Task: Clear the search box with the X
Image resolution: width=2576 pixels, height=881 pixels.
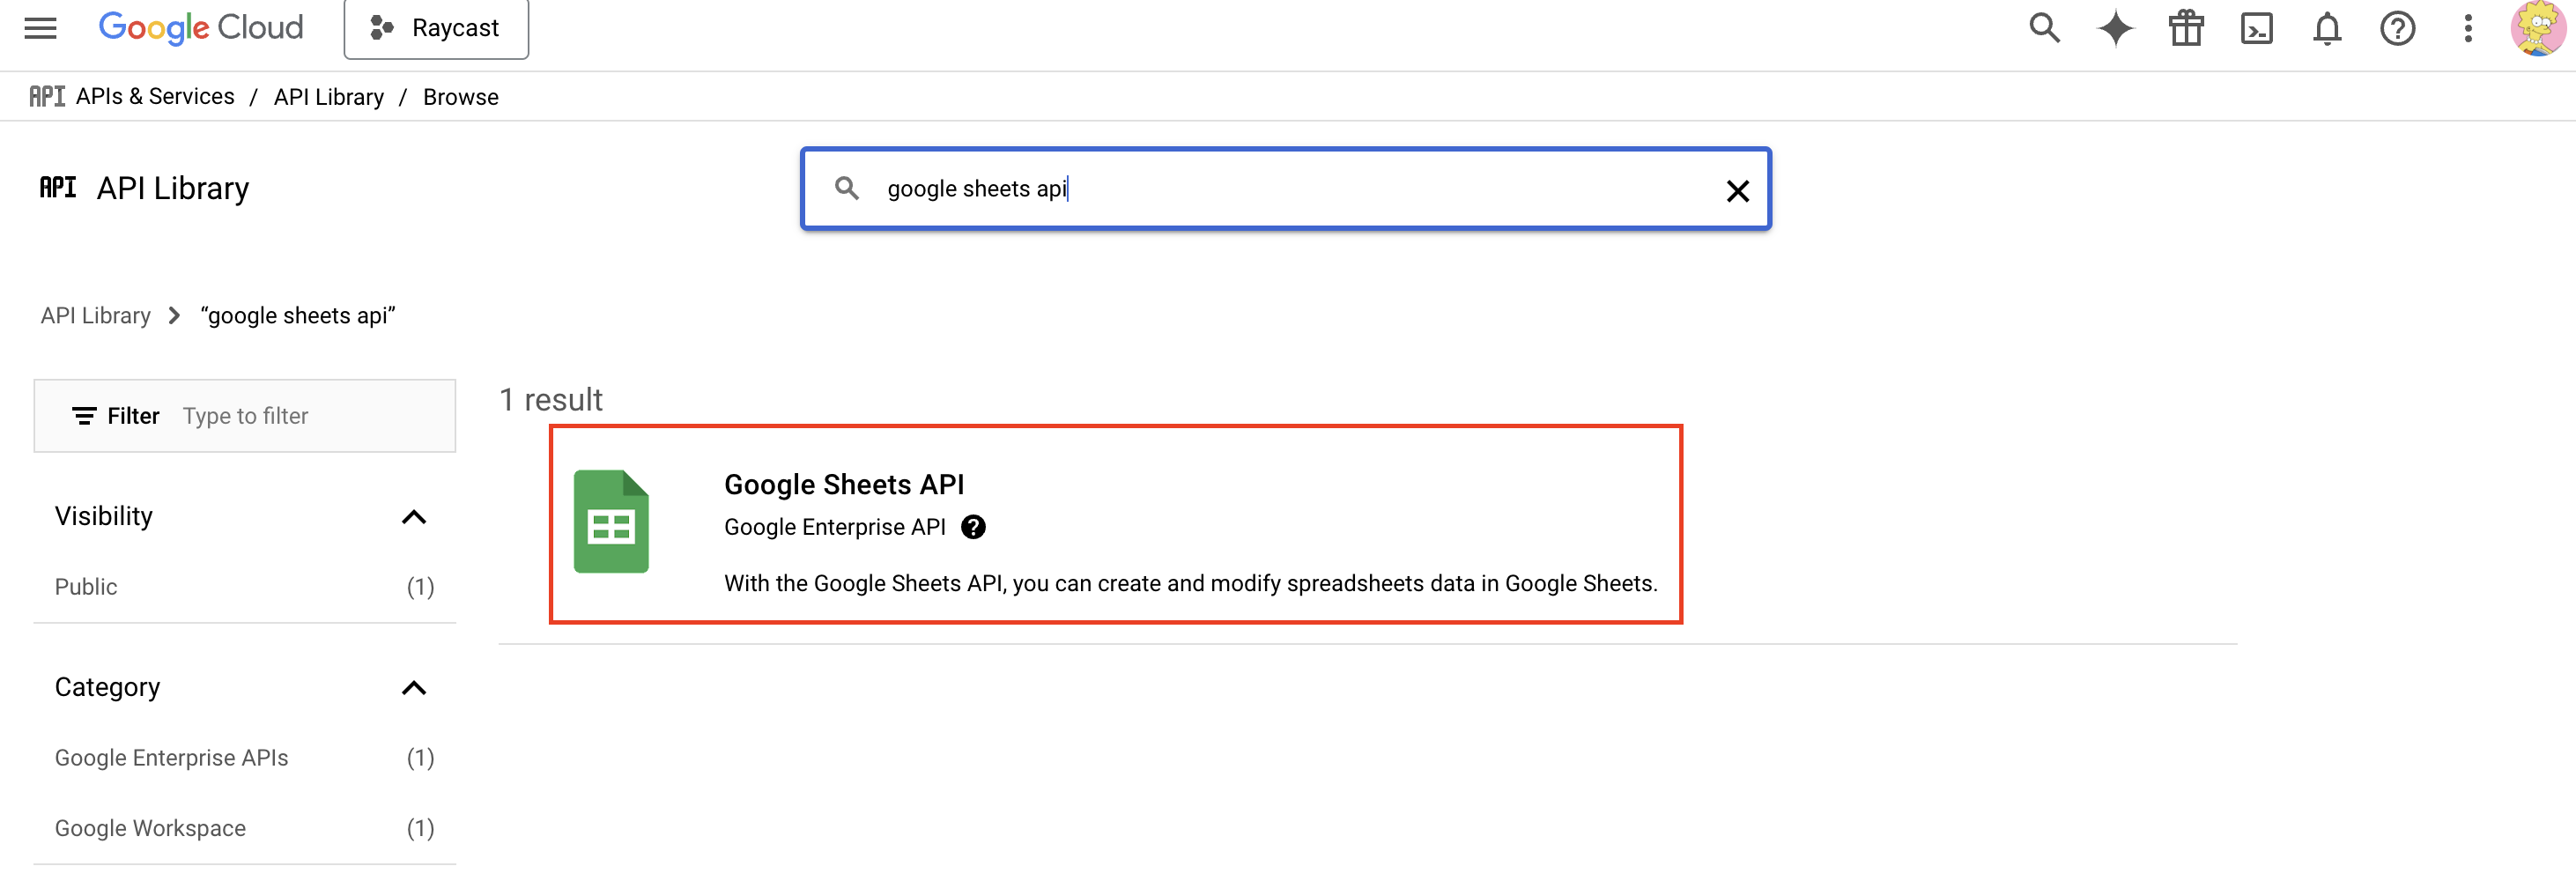Action: [x=1738, y=190]
